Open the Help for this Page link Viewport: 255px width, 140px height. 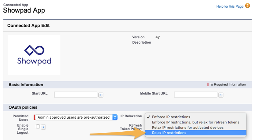point(230,6)
